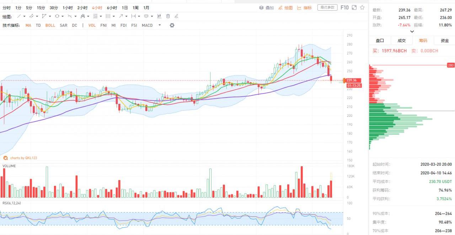Expand the market stats chevron below 涨跌

(x=412, y=31)
